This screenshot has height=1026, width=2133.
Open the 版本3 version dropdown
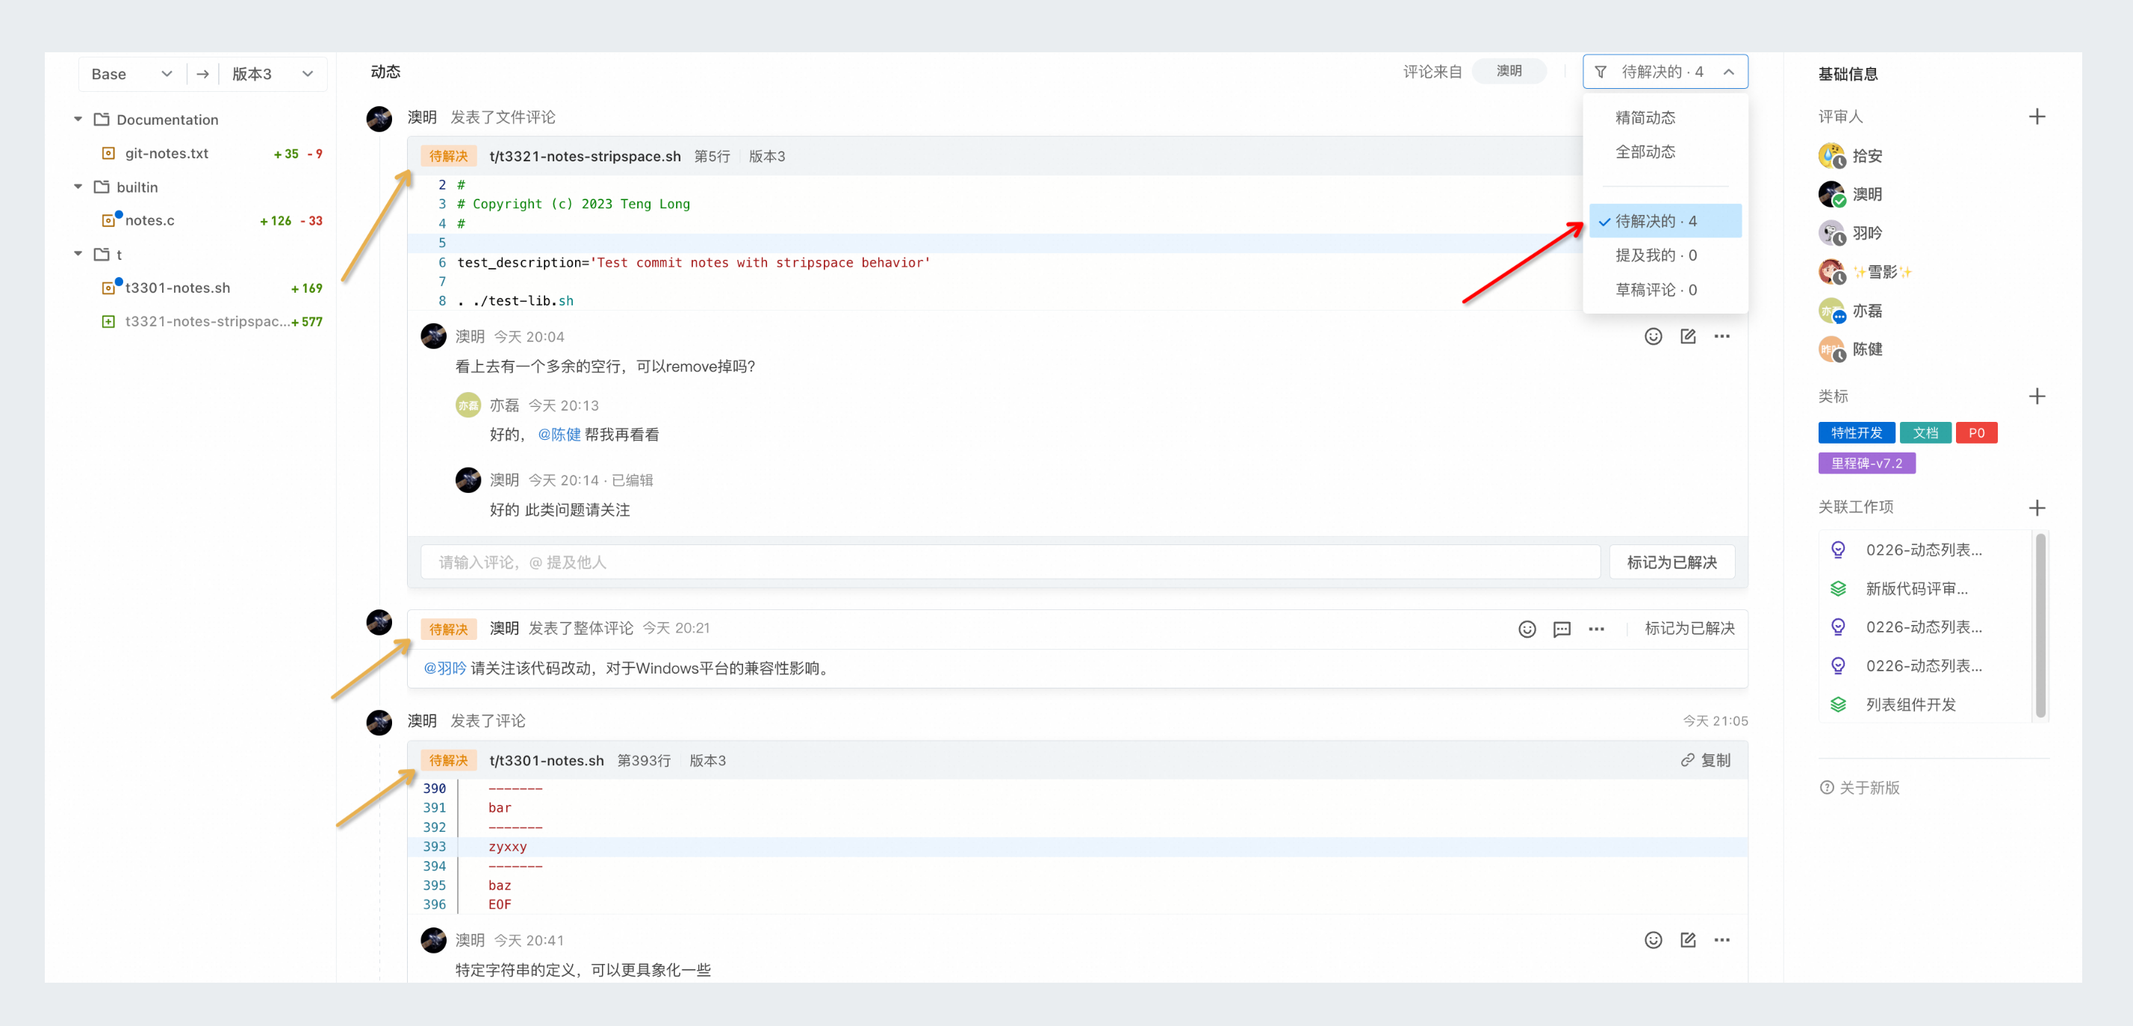coord(273,74)
